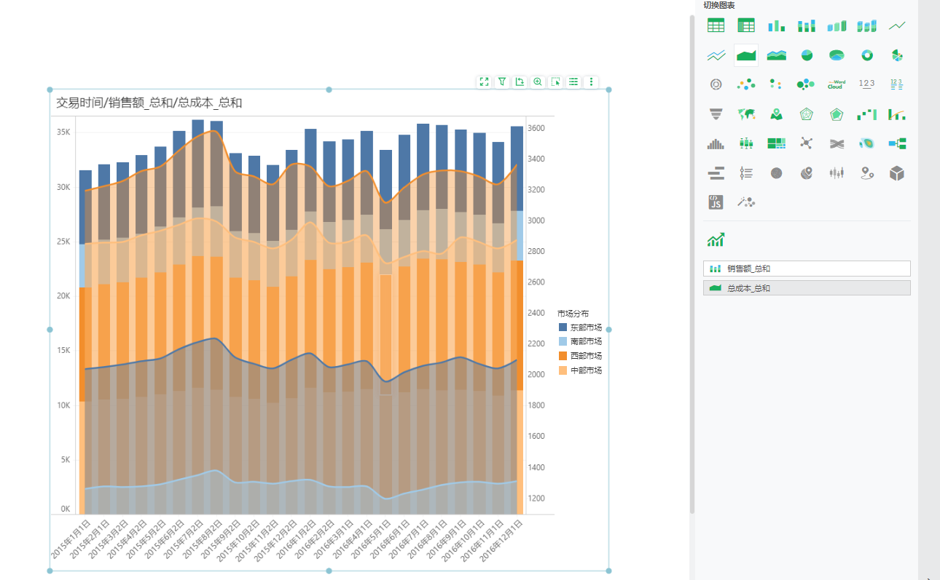Select the plain table chart type
The height and width of the screenshot is (580, 940).
pos(716,25)
